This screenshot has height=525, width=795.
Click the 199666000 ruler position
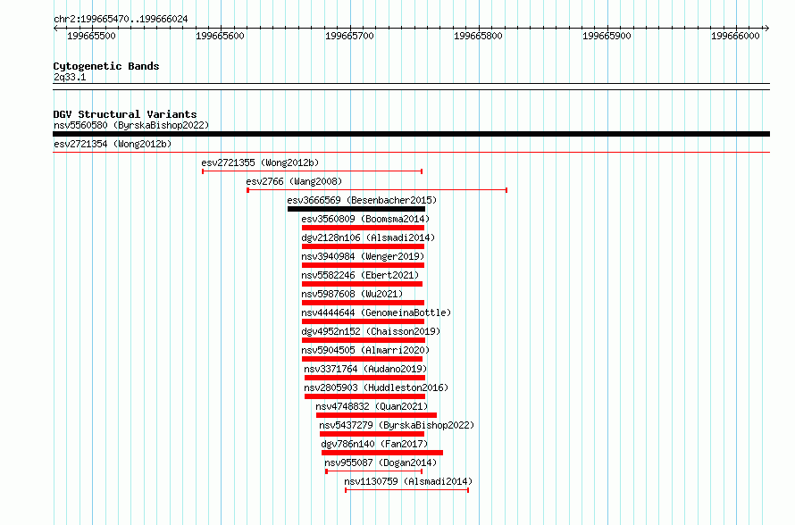tap(736, 36)
